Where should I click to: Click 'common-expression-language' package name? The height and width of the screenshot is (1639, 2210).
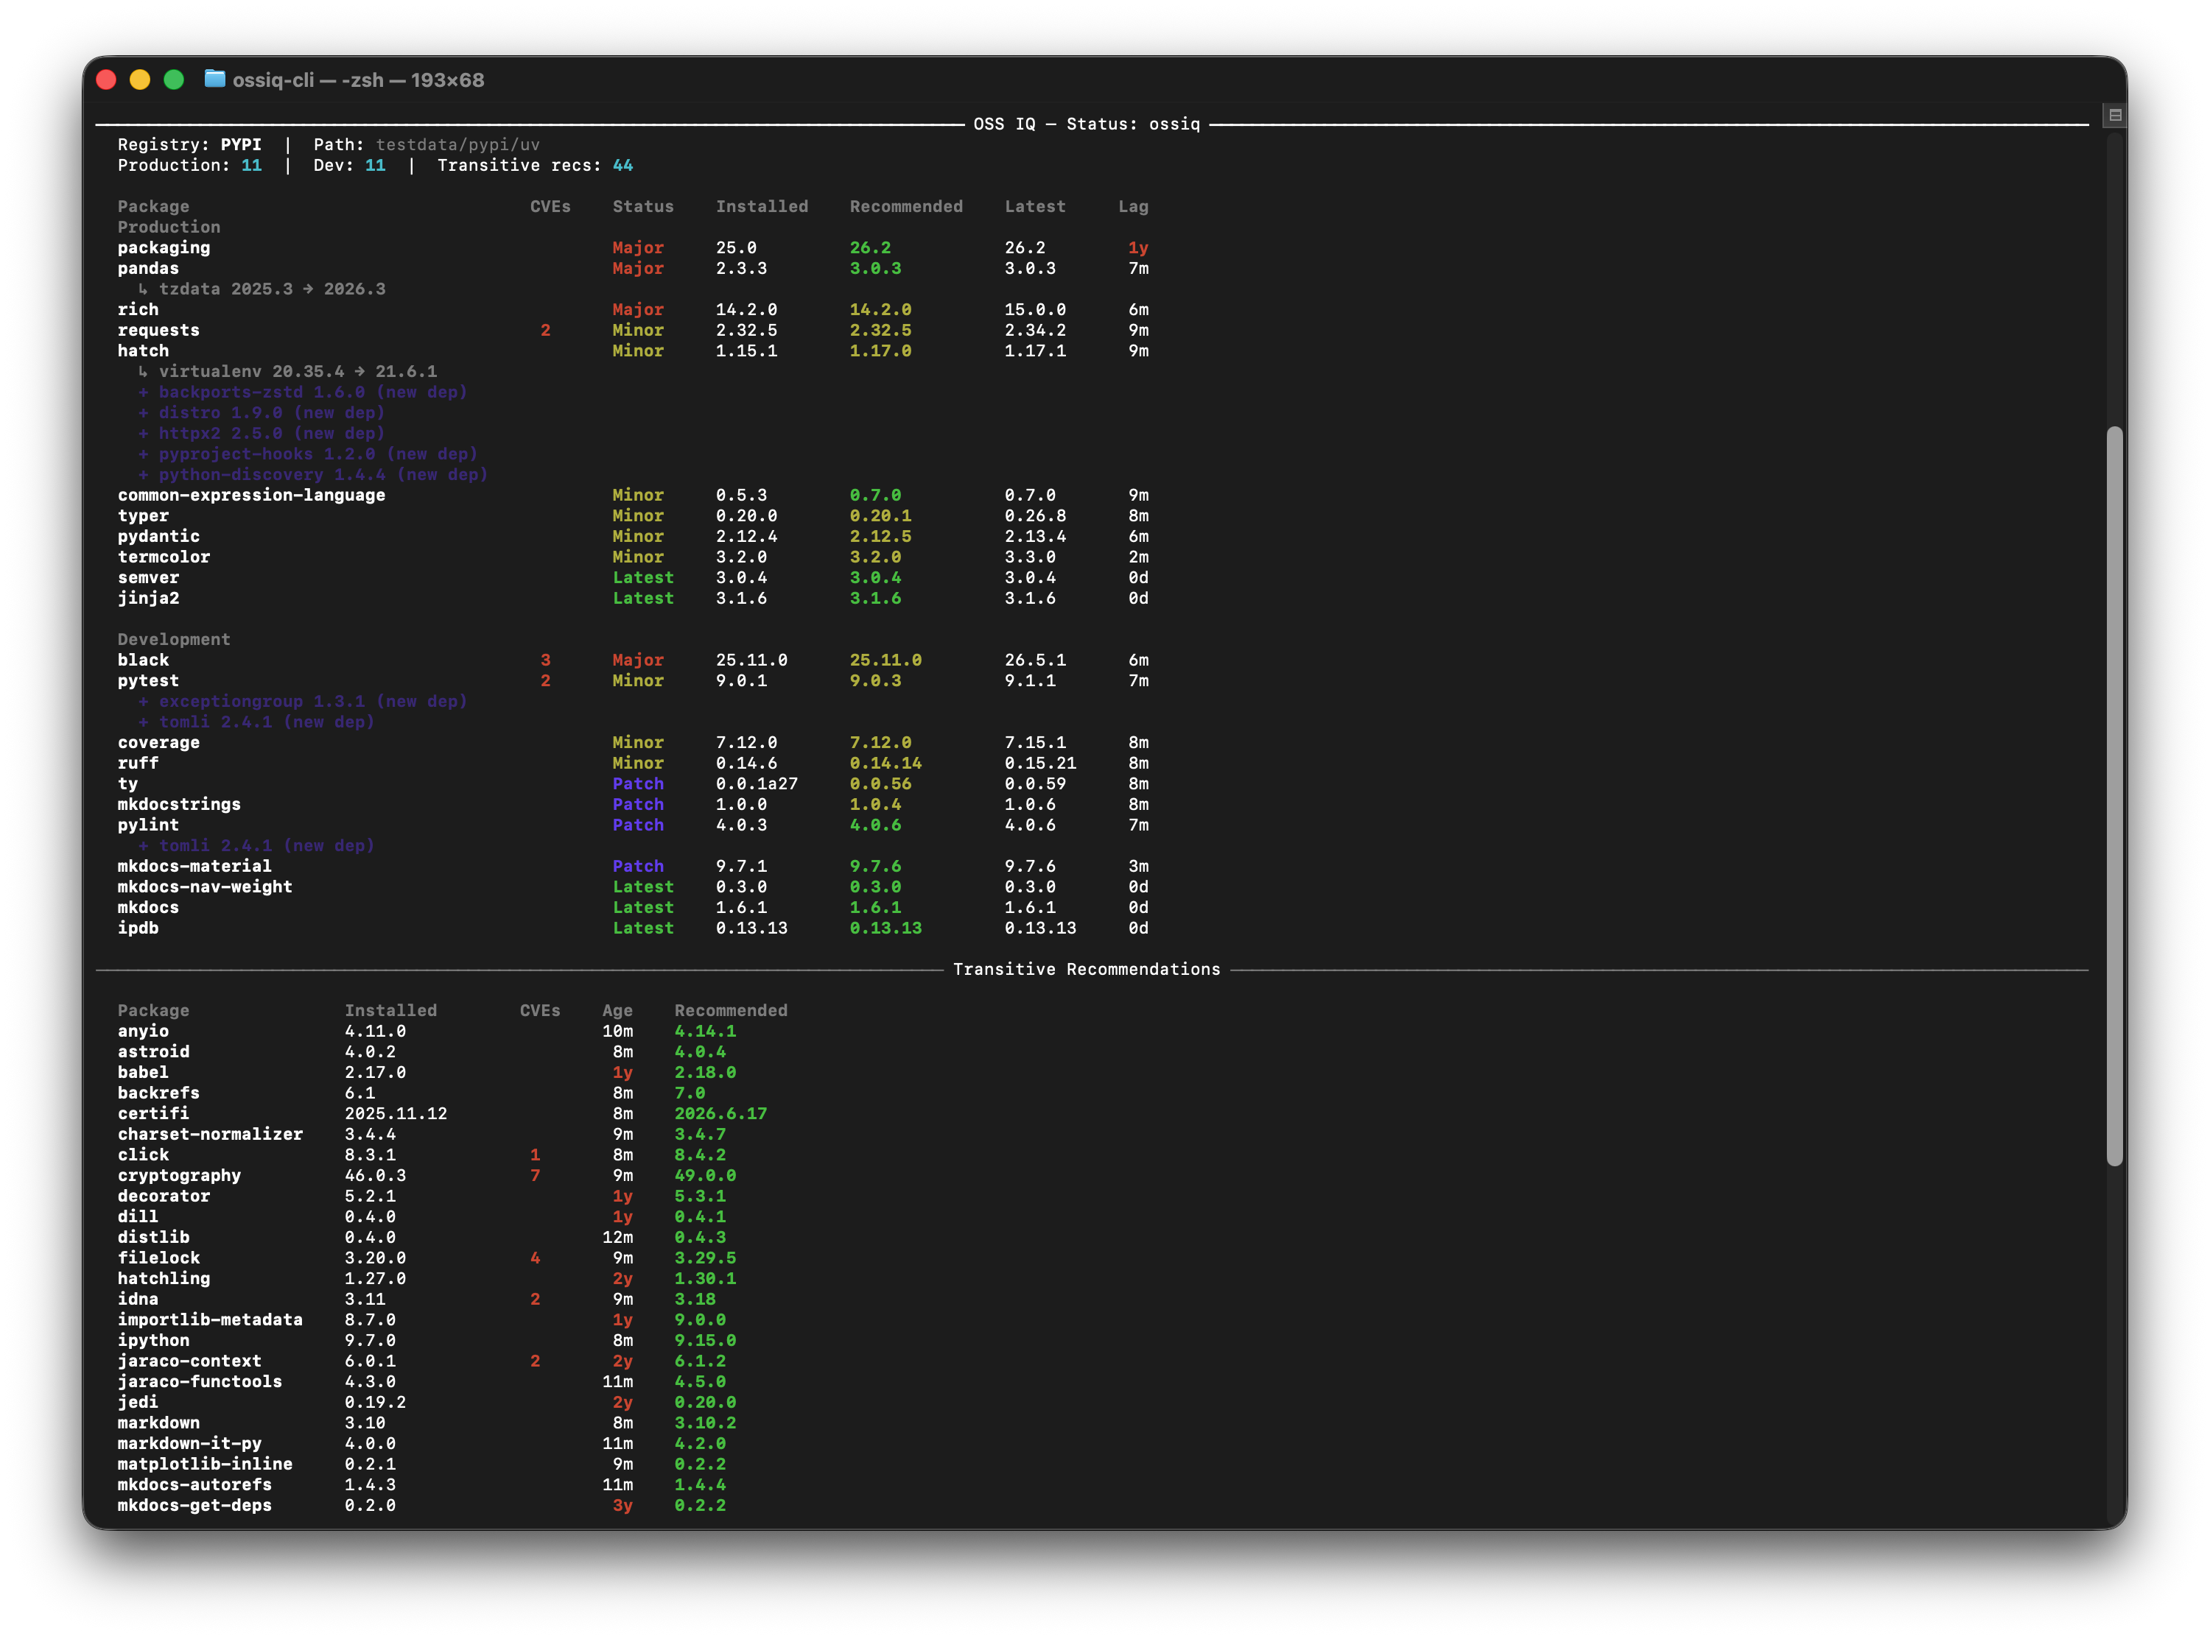coord(251,496)
